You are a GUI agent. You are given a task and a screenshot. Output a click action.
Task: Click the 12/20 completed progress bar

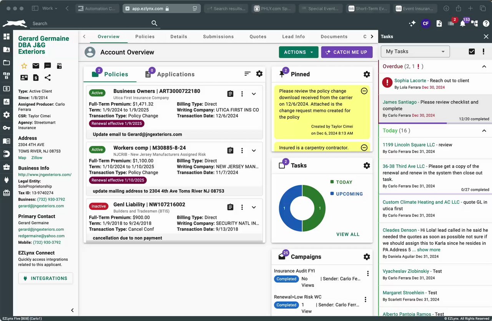click(435, 123)
